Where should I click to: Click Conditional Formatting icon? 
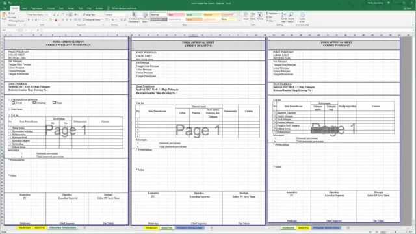[135, 15]
